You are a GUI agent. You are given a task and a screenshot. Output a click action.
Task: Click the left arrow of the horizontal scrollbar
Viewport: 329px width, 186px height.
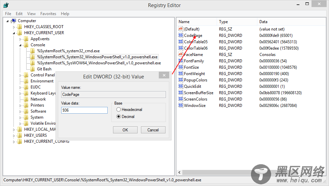179,172
